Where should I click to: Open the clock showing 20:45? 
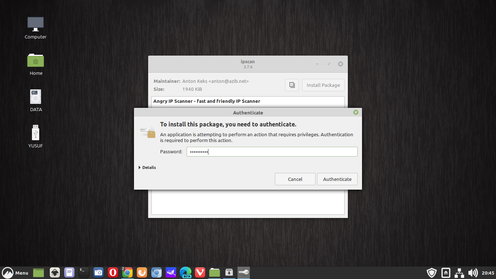pos(488,273)
